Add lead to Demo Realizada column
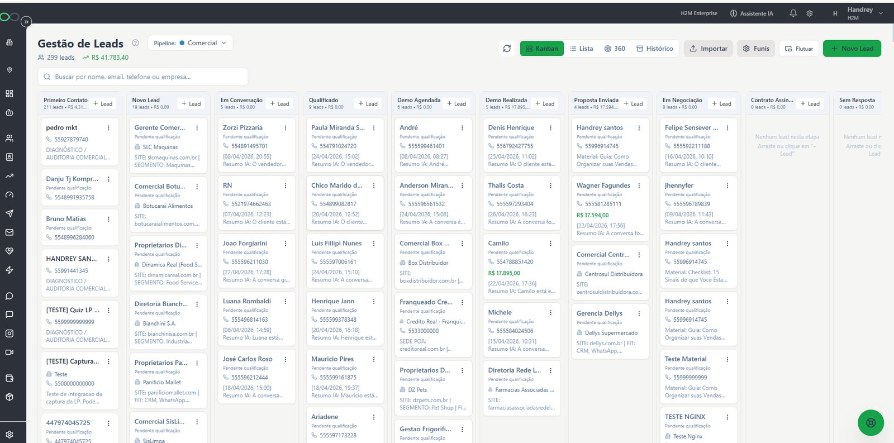Image resolution: width=894 pixels, height=443 pixels. coord(545,103)
